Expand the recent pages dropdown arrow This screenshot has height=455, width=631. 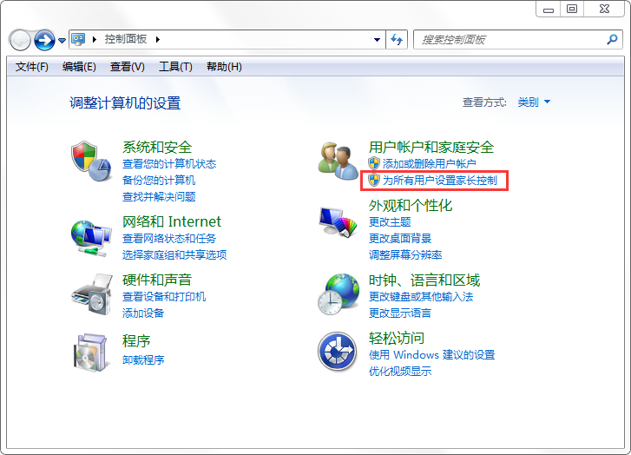pyautogui.click(x=62, y=40)
